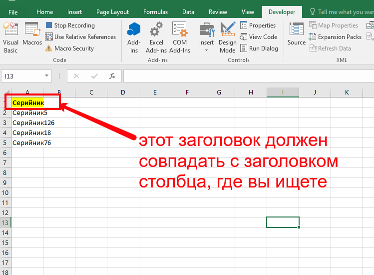Viewport: 374px width, 275px height.
Task: Open the View tab
Action: click(248, 12)
